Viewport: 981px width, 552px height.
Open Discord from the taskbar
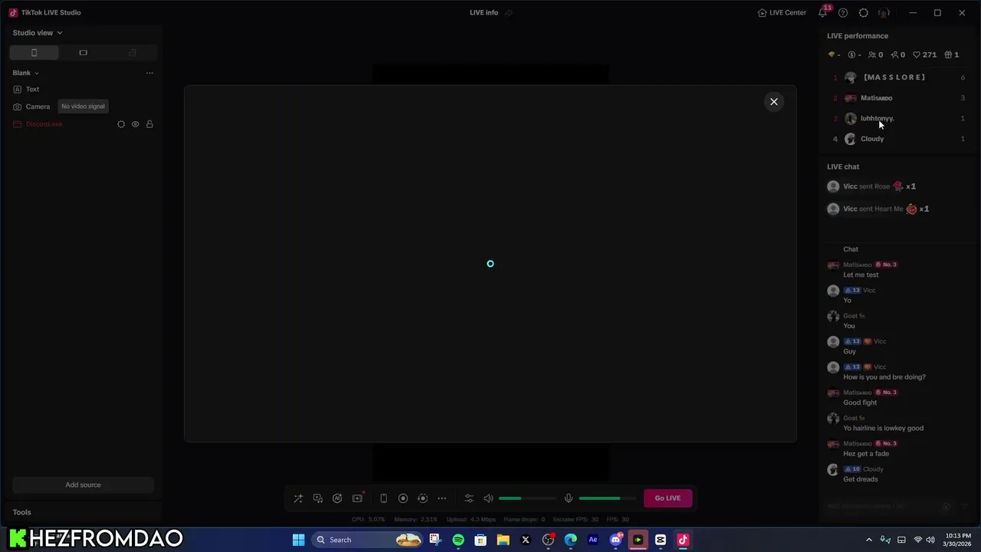tap(615, 540)
